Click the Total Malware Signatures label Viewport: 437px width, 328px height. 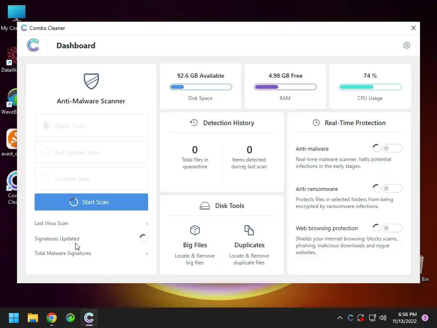pos(63,253)
